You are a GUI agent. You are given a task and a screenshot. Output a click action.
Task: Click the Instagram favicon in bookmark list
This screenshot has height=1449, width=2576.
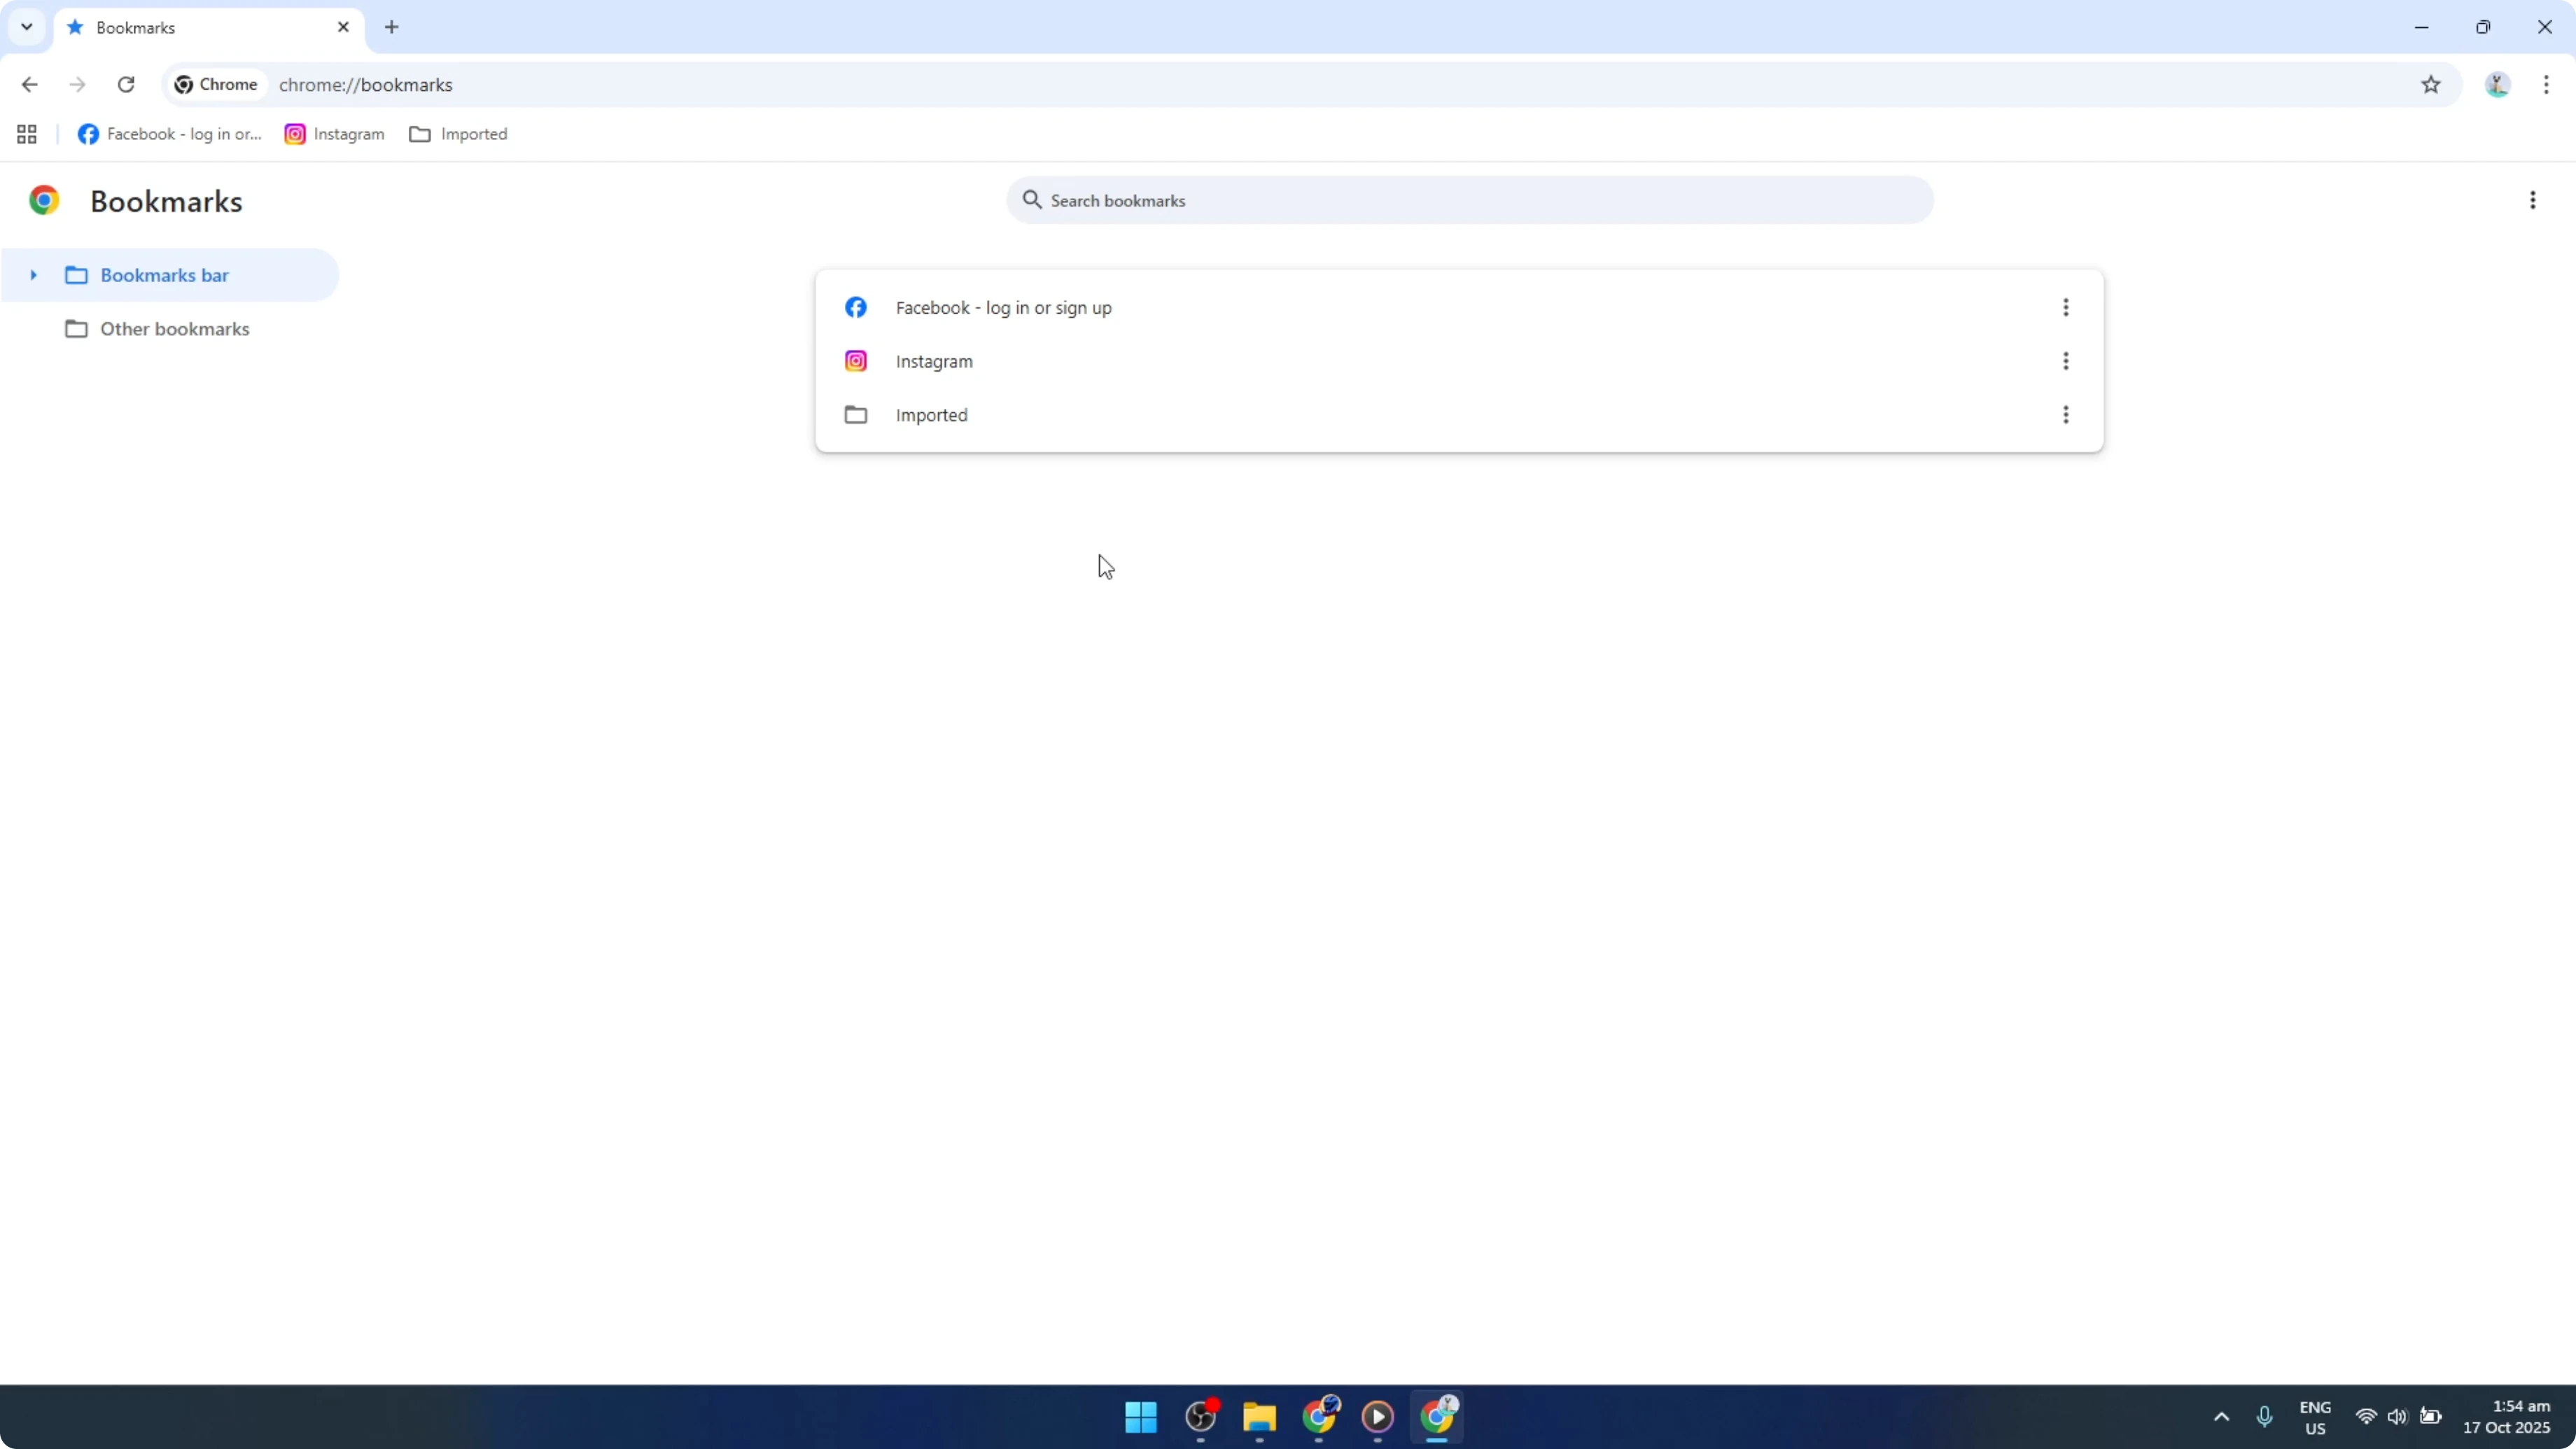[x=856, y=361]
